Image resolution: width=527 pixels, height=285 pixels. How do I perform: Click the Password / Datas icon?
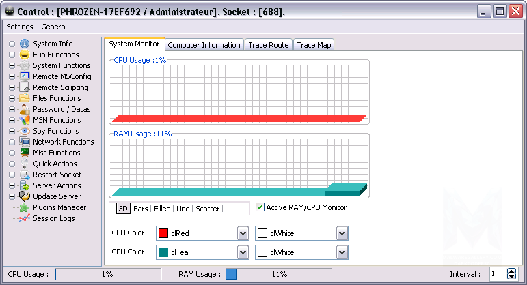coord(25,109)
